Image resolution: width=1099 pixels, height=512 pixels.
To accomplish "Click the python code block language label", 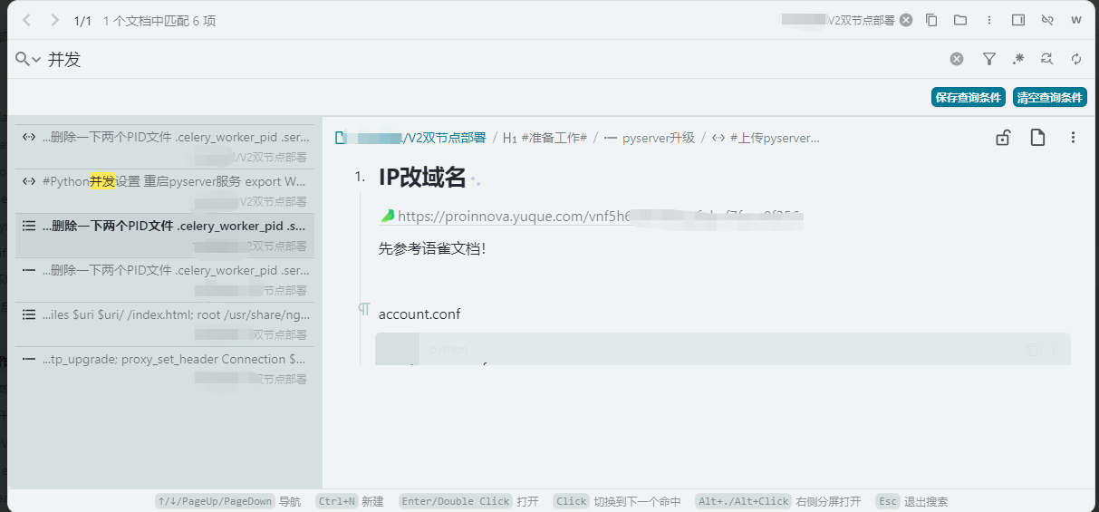I will click(448, 350).
